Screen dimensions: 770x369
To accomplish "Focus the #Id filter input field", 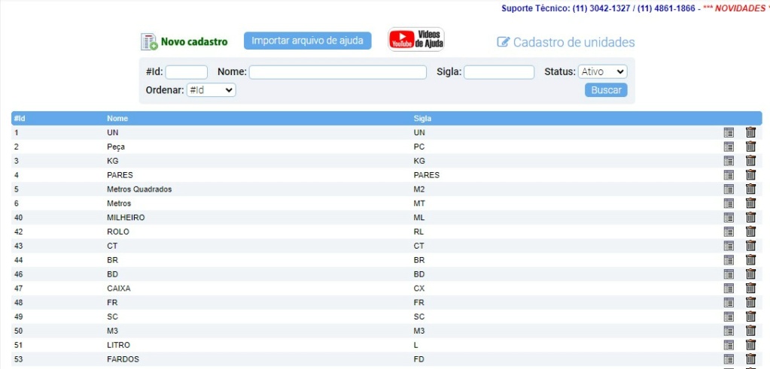I will coord(187,72).
